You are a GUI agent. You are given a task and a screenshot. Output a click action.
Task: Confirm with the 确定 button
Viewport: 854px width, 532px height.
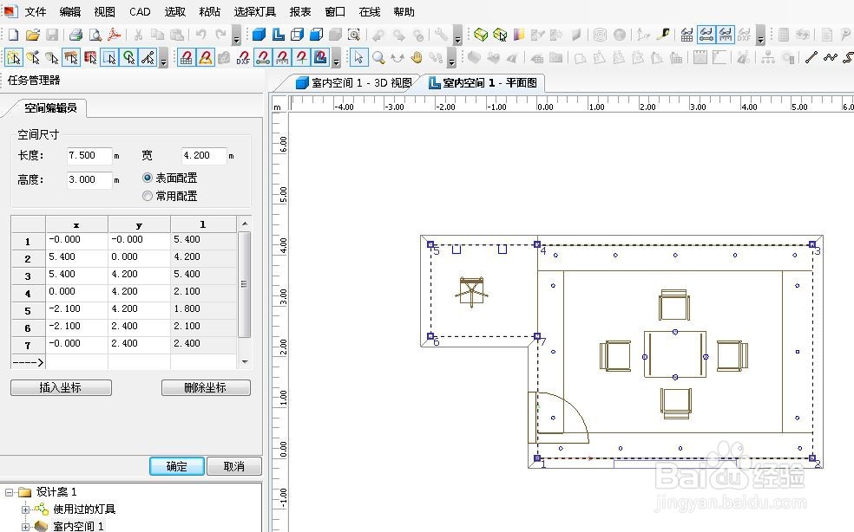[177, 466]
